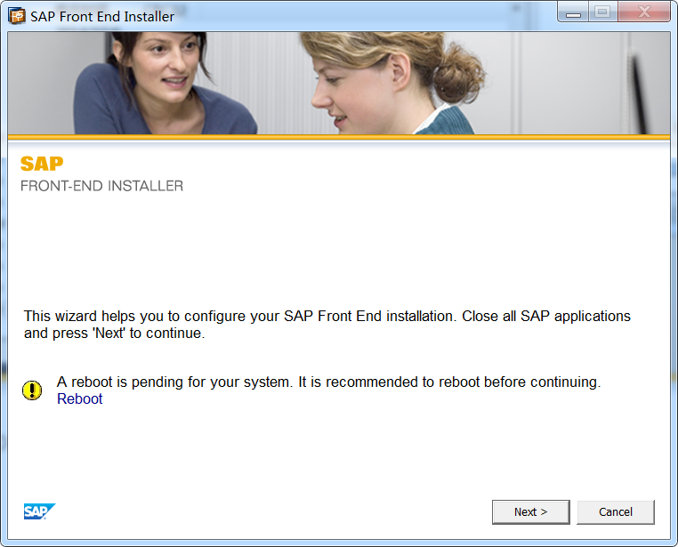Image resolution: width=678 pixels, height=547 pixels.
Task: Click the dark-haired woman in the banner photo
Action: [165, 83]
